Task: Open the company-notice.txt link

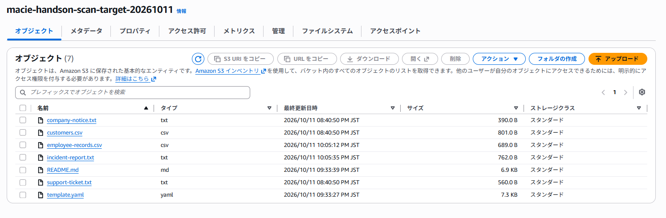Action: pos(72,120)
